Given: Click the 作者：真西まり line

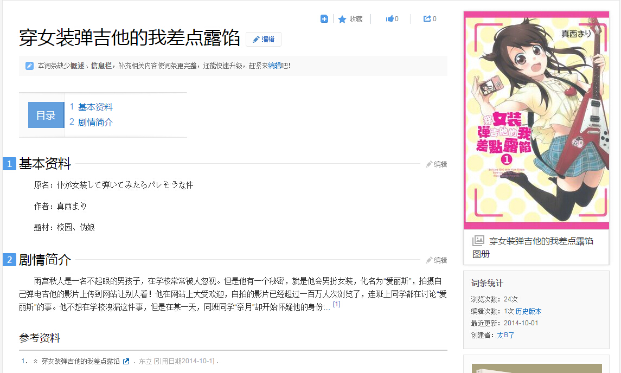Looking at the screenshot, I should pos(60,206).
